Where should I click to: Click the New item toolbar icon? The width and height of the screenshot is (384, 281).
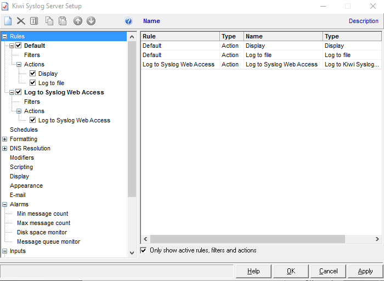(8, 21)
